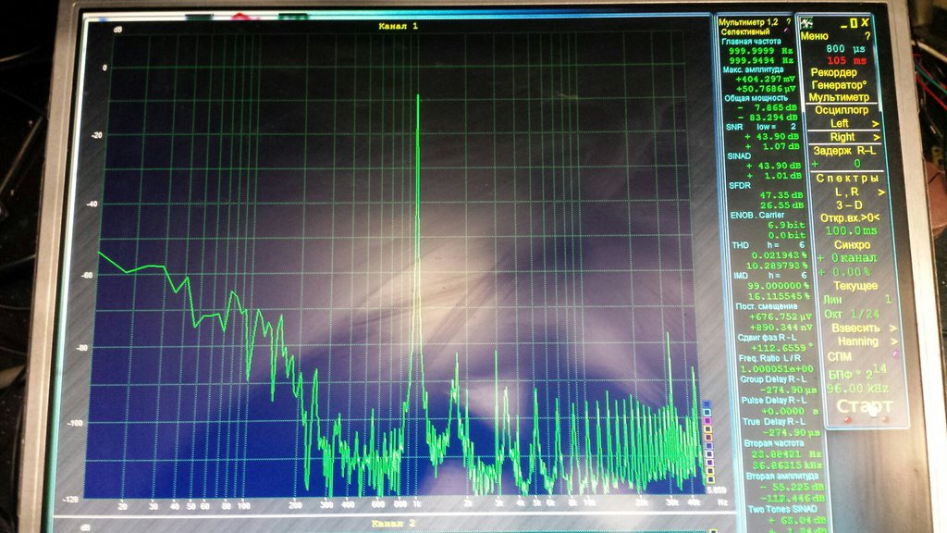Image resolution: width=947 pixels, height=533 pixels.
Task: Expand the Left channel submenu arrow
Action: pos(875,123)
